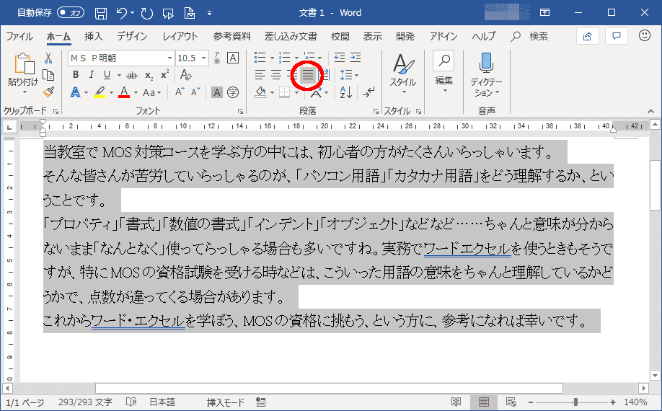This screenshot has width=662, height=411.
Task: Clear all formatting with the eraser A icon
Action: 185,75
